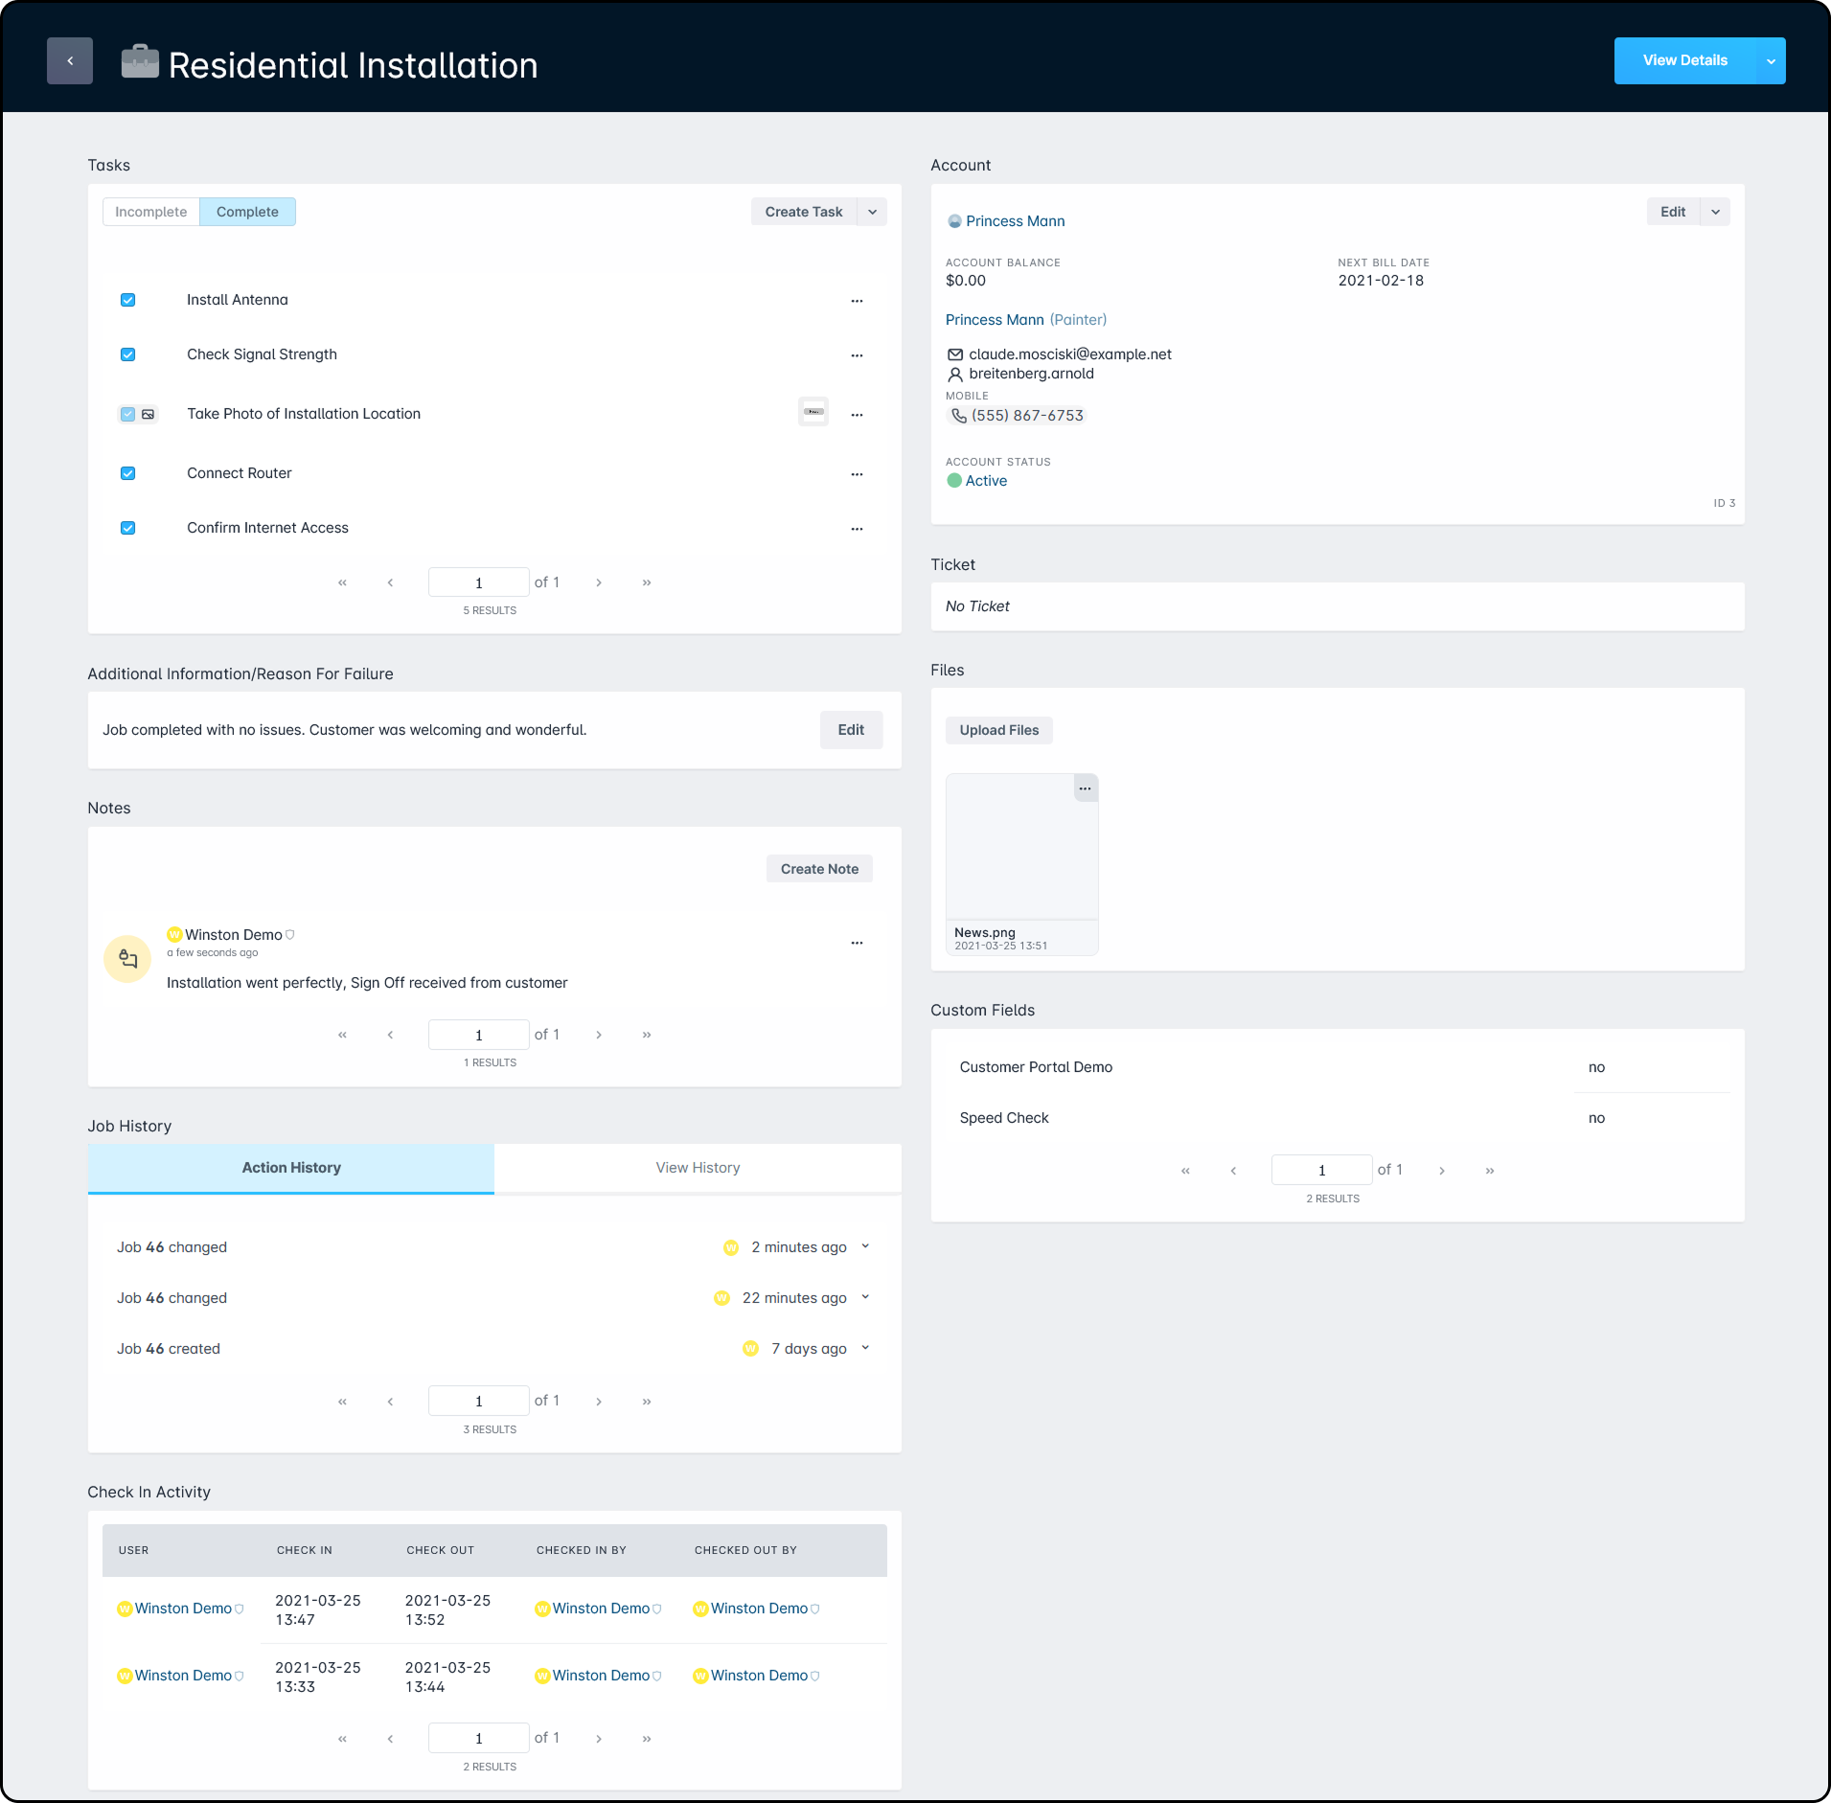
Task: Click the briefcase icon beside Residential Installation
Action: (x=140, y=62)
